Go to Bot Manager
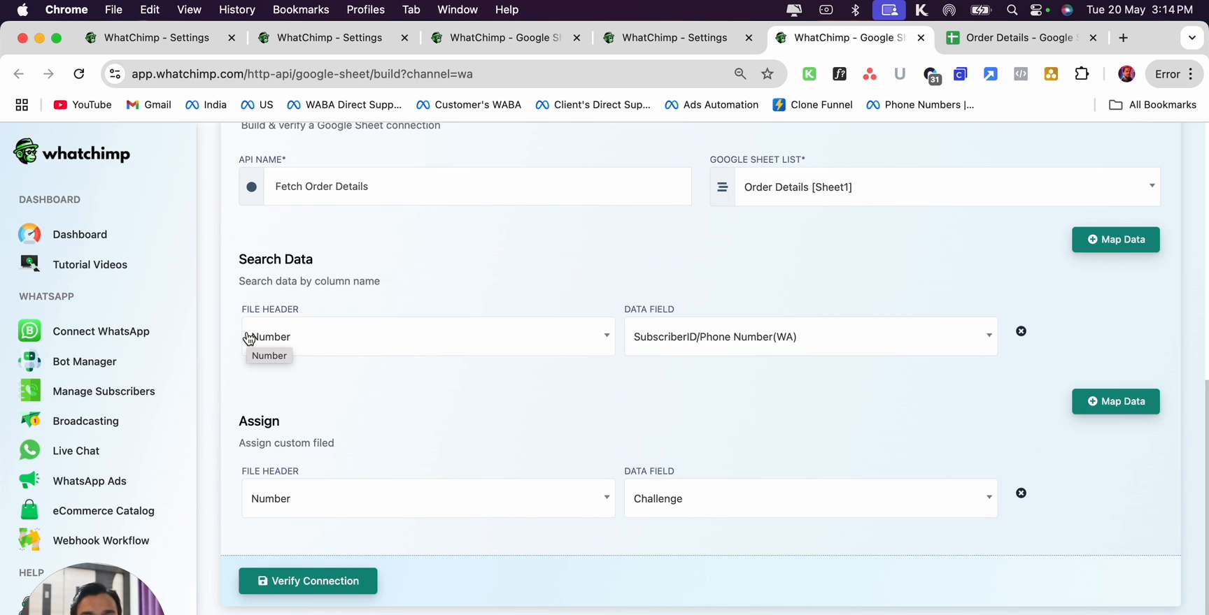 (x=67, y=361)
